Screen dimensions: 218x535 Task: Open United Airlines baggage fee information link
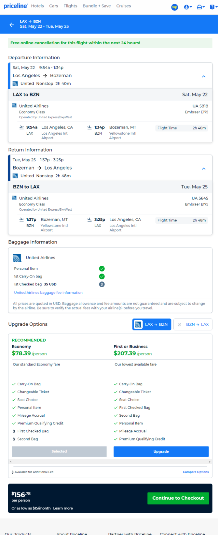tap(48, 293)
